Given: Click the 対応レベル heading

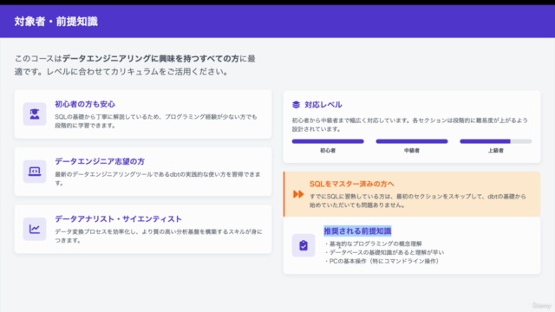Looking at the screenshot, I should click(323, 105).
